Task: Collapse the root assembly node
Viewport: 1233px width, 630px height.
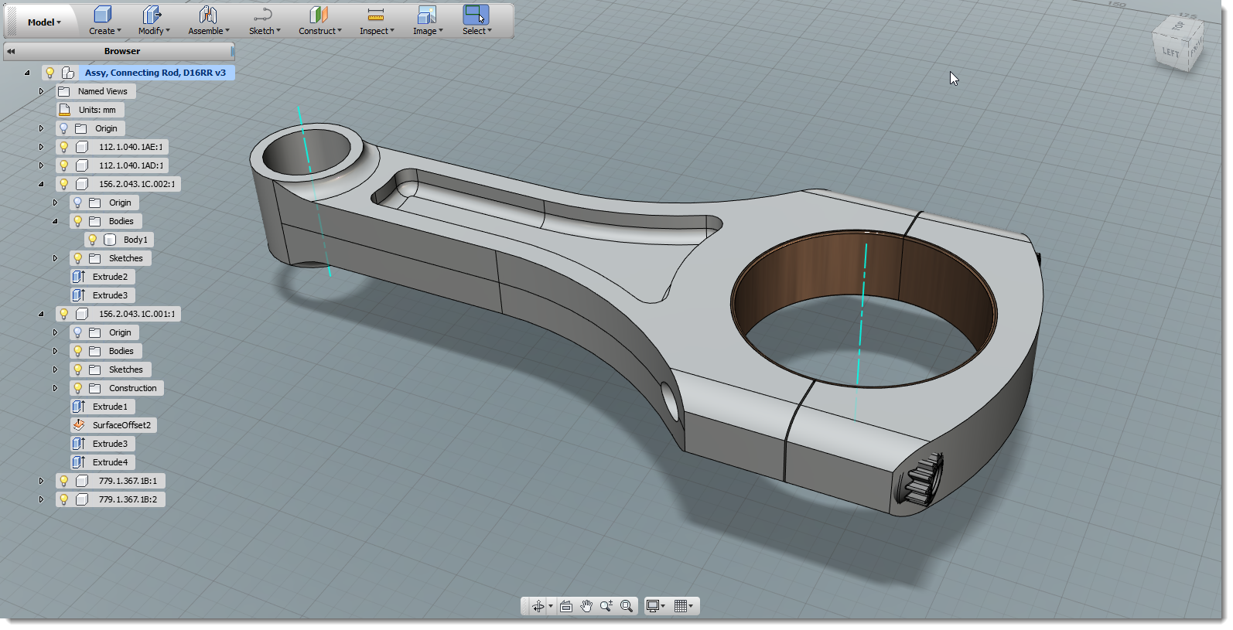Action: (27, 73)
